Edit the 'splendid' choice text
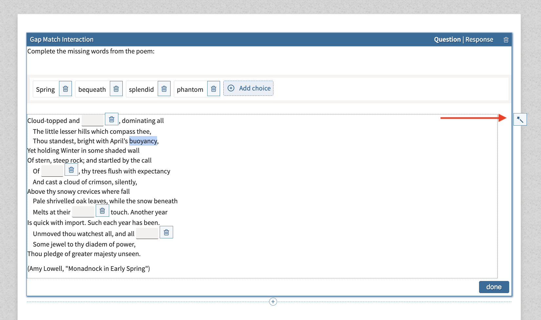This screenshot has width=541, height=320. point(141,90)
